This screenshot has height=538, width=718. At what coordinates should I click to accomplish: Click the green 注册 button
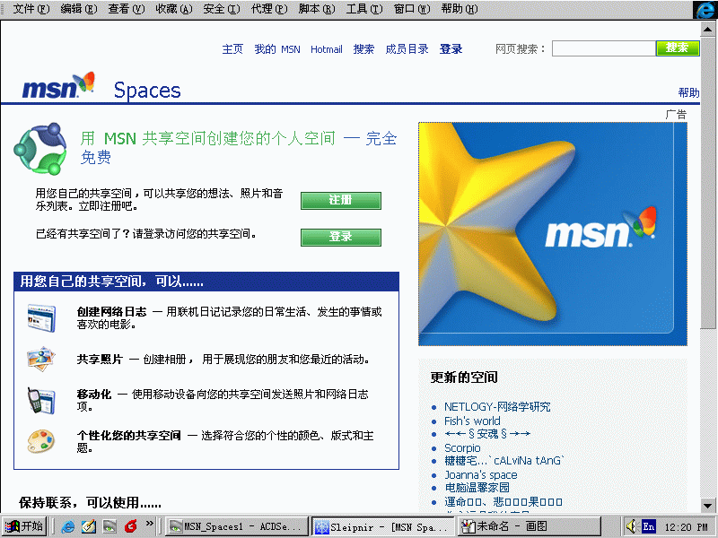(x=341, y=200)
